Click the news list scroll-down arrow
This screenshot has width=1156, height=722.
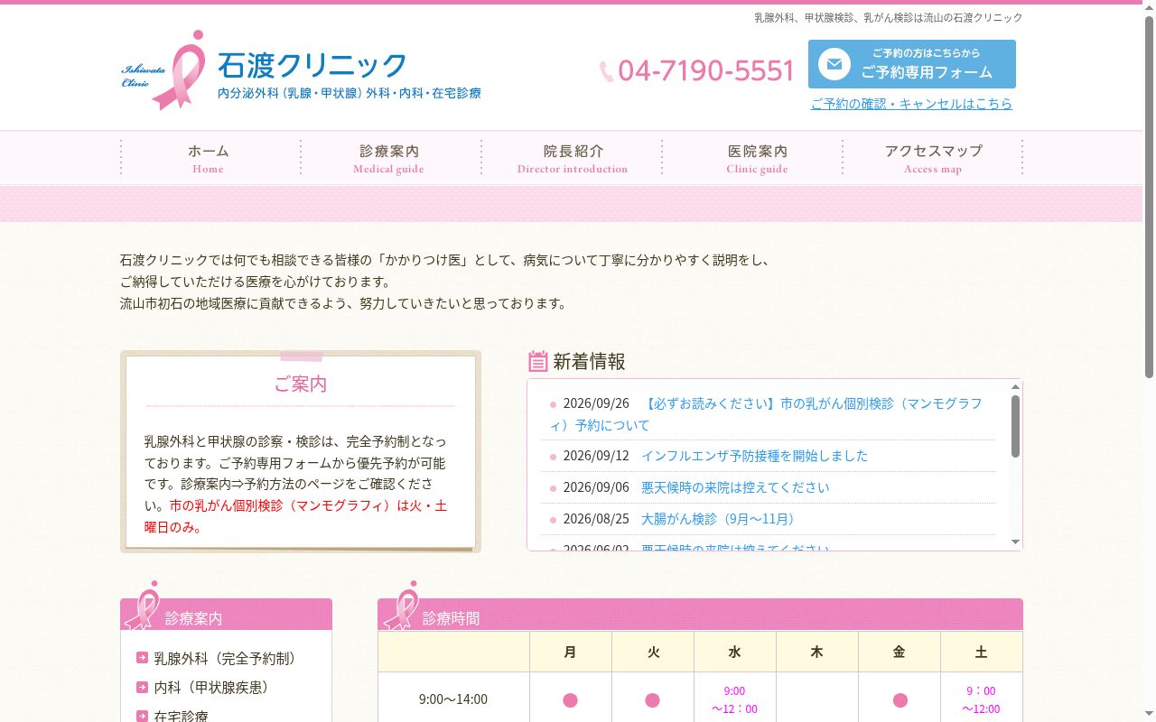coord(1015,542)
